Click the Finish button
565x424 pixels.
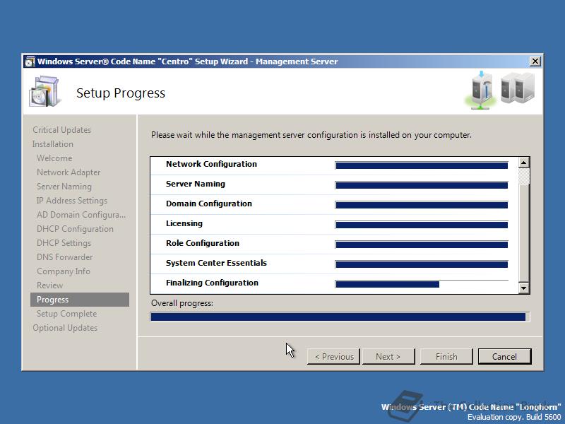click(x=446, y=357)
